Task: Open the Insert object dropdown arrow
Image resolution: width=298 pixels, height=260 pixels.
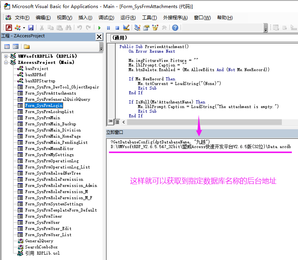Action: tap(24, 28)
